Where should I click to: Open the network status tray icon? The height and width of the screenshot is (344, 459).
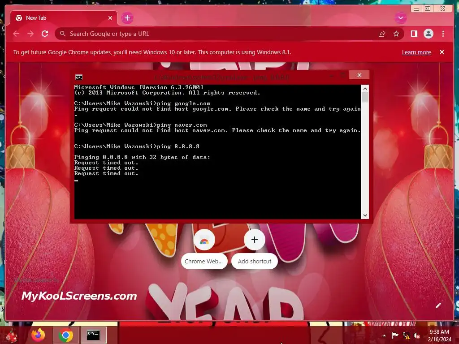406,335
